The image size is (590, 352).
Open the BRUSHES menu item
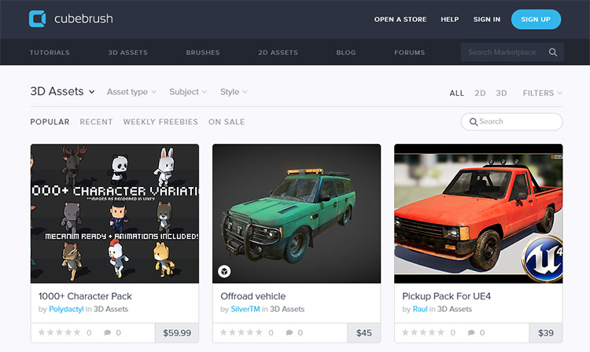click(203, 53)
